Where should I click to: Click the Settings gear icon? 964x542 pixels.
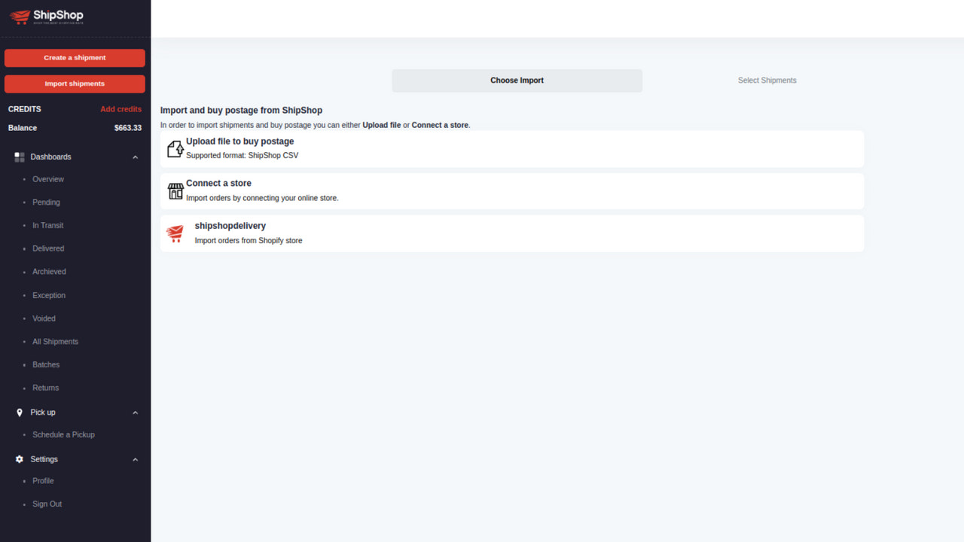pos(19,459)
